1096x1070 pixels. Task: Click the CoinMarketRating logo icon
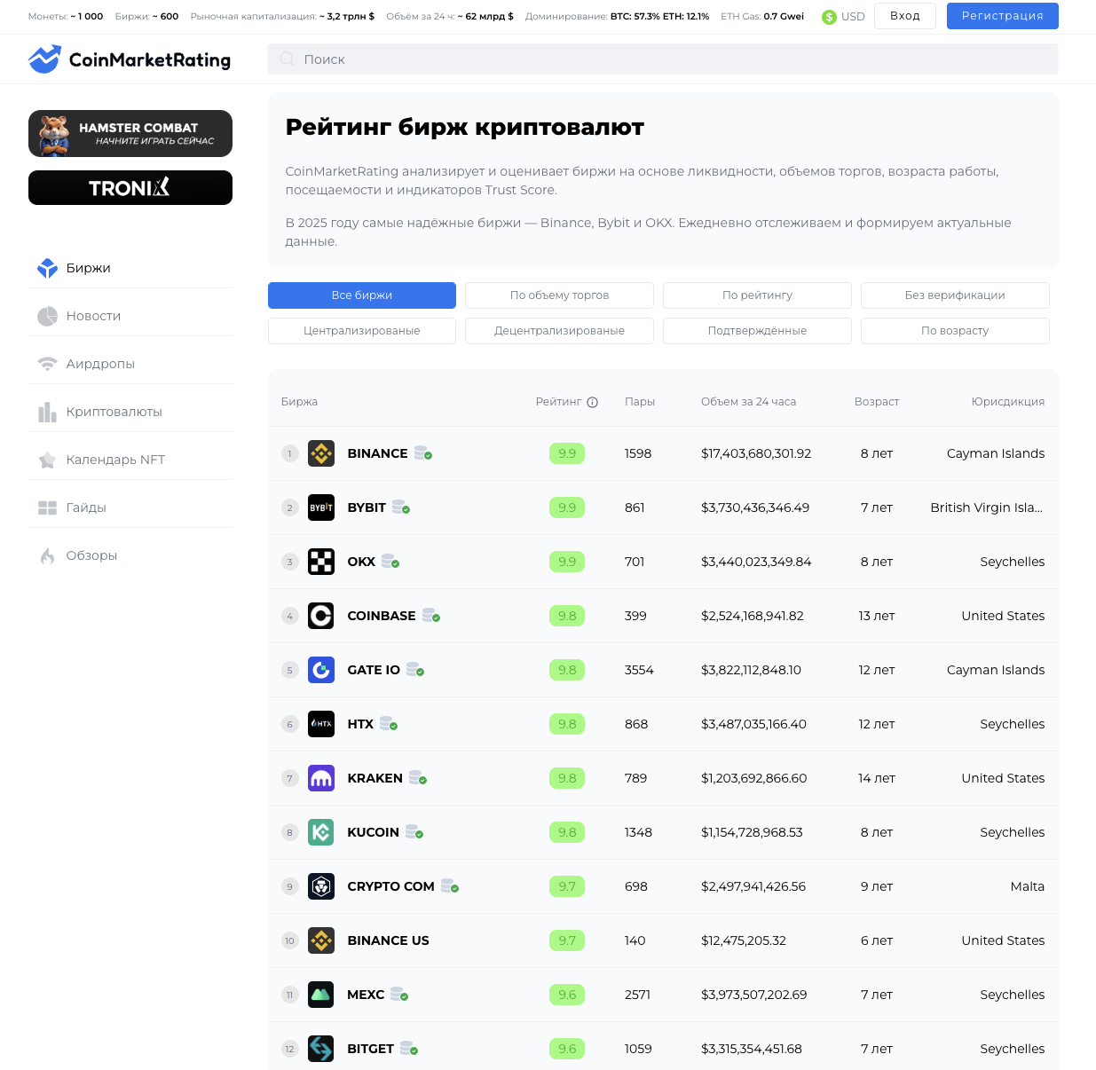pos(44,59)
